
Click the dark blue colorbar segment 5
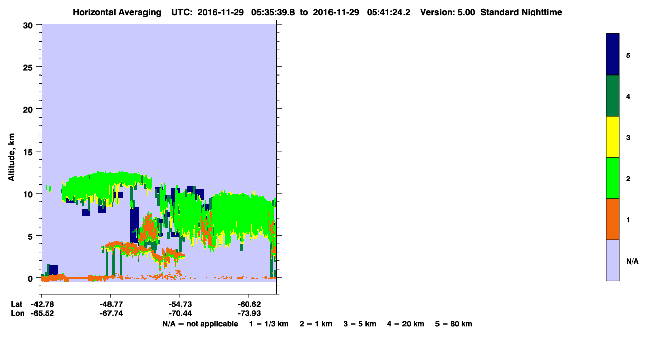(613, 55)
